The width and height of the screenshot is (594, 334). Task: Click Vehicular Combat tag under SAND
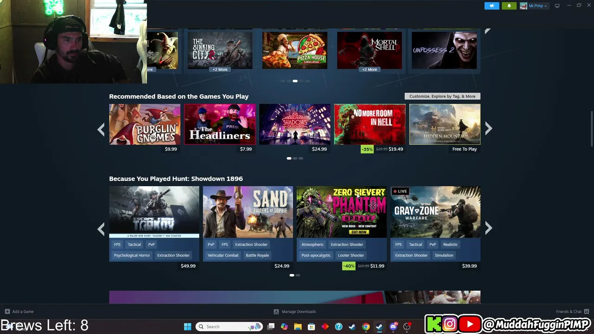(x=223, y=255)
